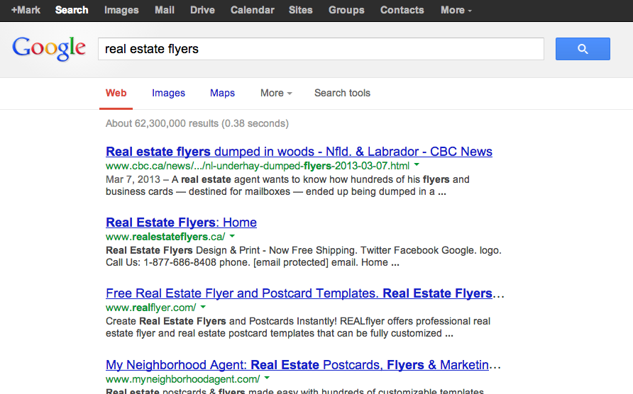Open the +Mark profile link

(x=26, y=10)
